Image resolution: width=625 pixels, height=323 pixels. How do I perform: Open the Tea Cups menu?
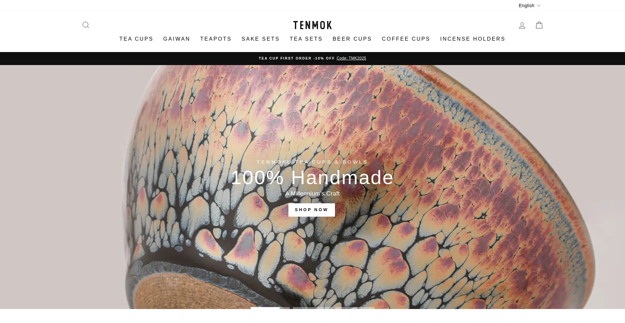click(136, 39)
